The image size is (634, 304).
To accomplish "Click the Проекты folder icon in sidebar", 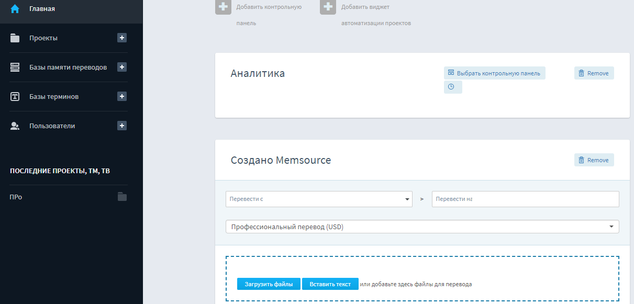I will pos(15,38).
